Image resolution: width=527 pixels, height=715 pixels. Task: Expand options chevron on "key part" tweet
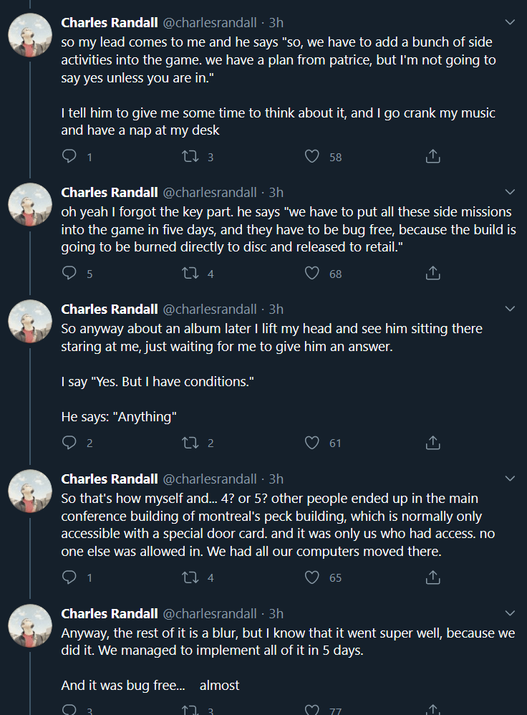(510, 192)
